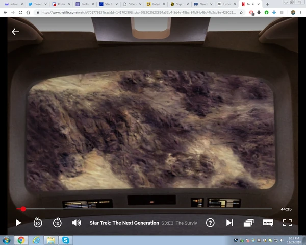Open the Netflix player volume control
Image resolution: width=306 pixels, height=245 pixels.
coord(76,223)
